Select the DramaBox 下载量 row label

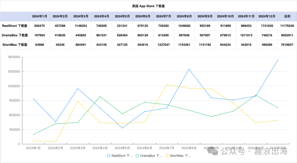pyautogui.click(x=15, y=35)
